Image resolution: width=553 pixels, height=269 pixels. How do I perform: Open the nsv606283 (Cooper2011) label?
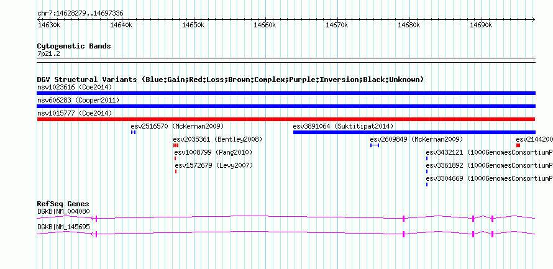point(78,100)
